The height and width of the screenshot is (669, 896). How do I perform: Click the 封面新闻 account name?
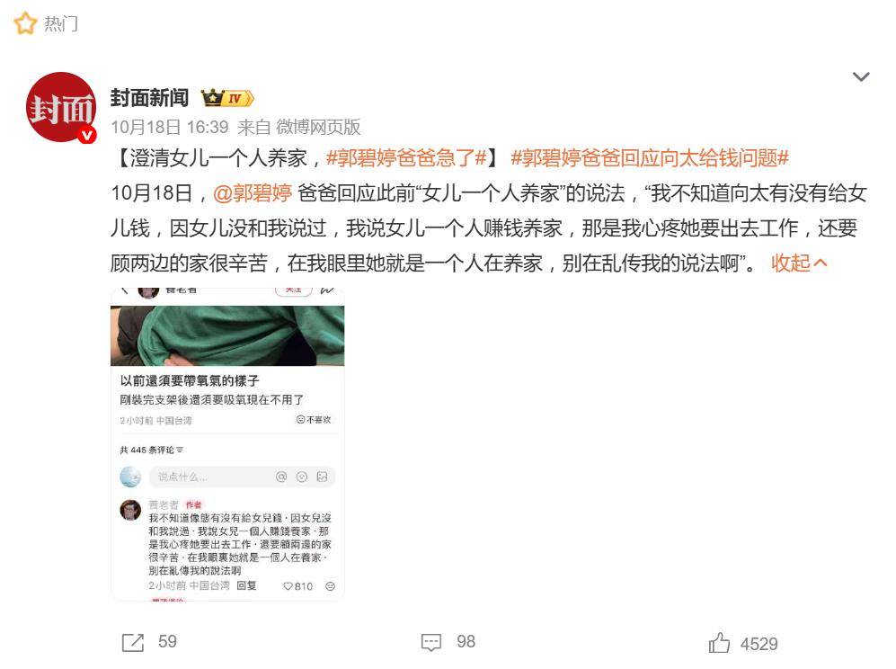(150, 98)
